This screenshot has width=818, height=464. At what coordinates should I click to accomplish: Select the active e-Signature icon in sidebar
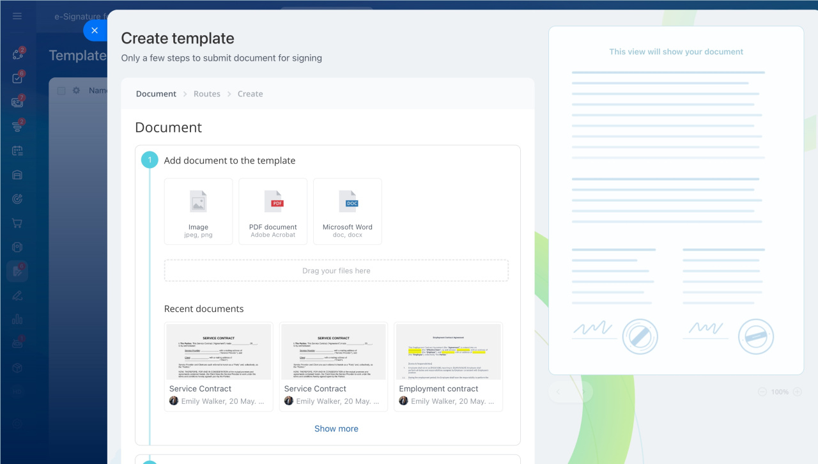(x=17, y=271)
